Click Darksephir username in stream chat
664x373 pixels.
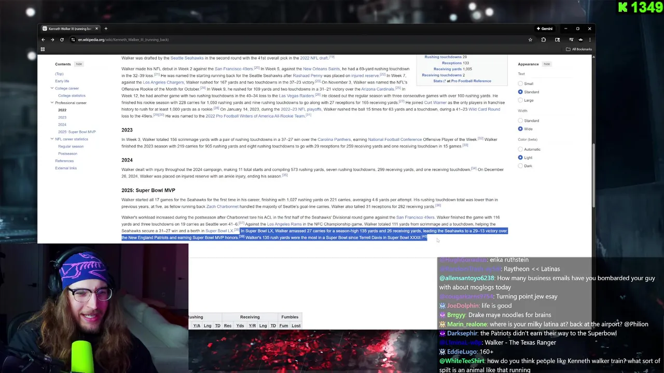point(462,333)
